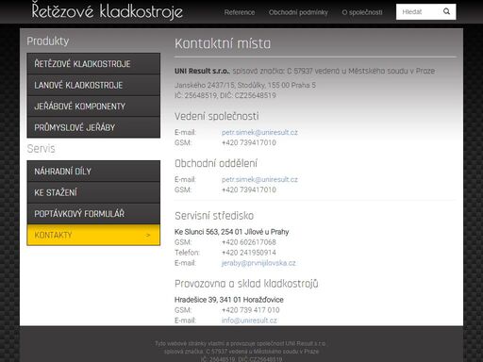
Task: Select ŘETĚZOVÉ KLADKOSTROJE in Produkty menu
Action: [x=93, y=64]
